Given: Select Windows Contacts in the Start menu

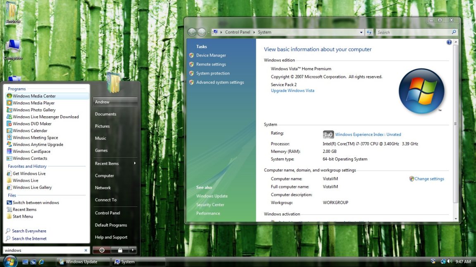Looking at the screenshot, I should click(x=29, y=158).
